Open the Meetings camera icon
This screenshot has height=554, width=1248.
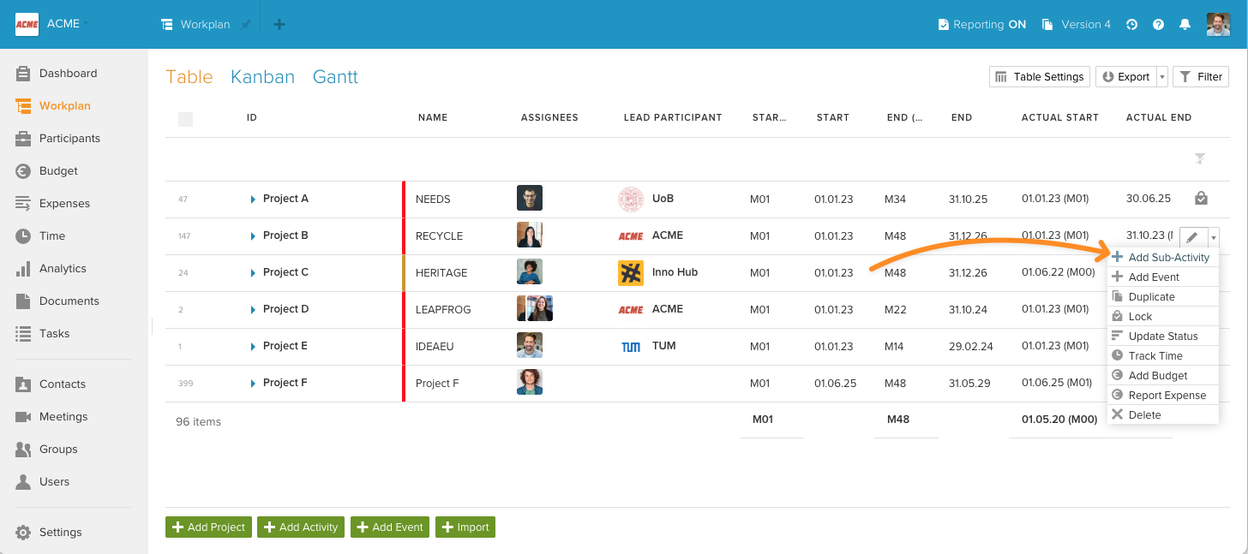click(23, 417)
